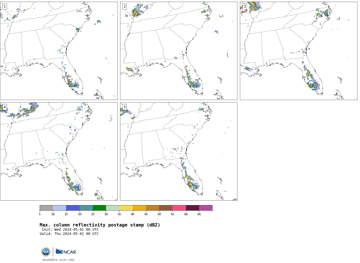This screenshot has width=360, height=263.
Task: Click the Max. column reflectivity title
Action: click(x=100, y=225)
